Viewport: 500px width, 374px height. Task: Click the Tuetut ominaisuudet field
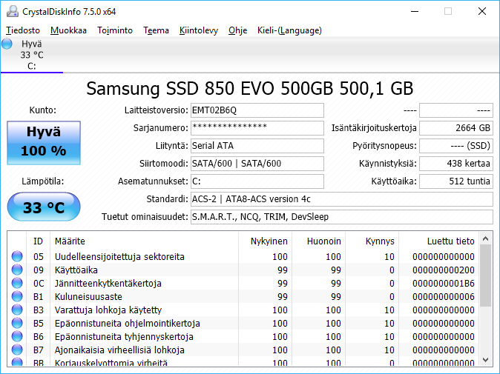pos(342,217)
